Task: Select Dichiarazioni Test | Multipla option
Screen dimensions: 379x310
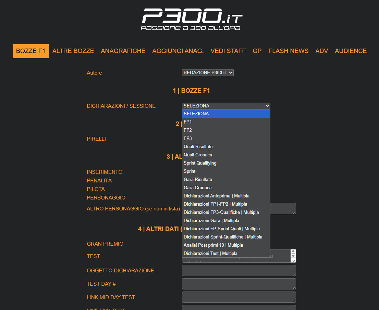Action: point(210,253)
